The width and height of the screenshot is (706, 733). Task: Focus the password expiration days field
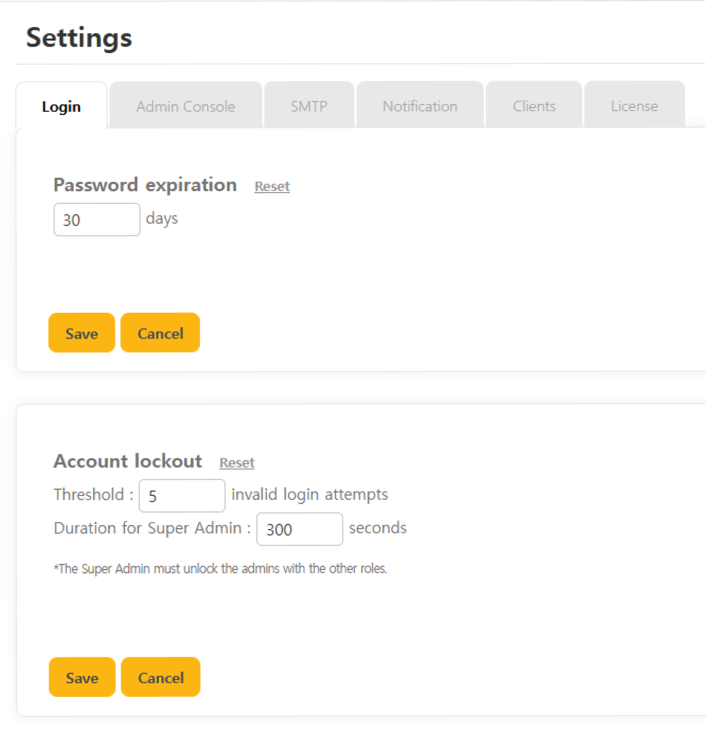pyautogui.click(x=97, y=219)
